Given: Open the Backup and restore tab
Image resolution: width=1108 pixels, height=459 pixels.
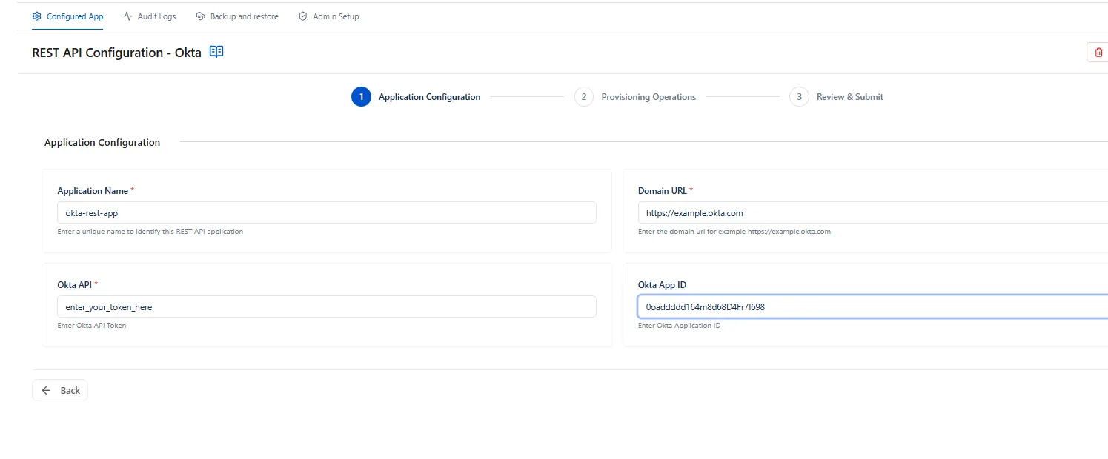Looking at the screenshot, I should pyautogui.click(x=237, y=16).
